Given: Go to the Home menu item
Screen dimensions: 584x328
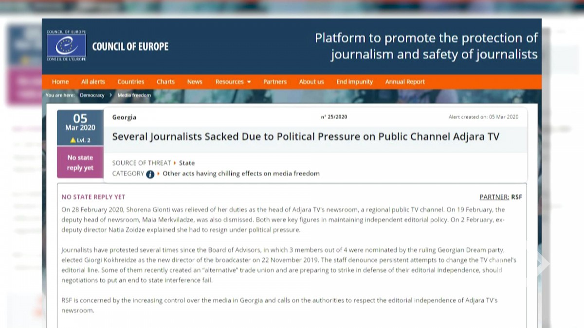Looking at the screenshot, I should click(x=60, y=82).
